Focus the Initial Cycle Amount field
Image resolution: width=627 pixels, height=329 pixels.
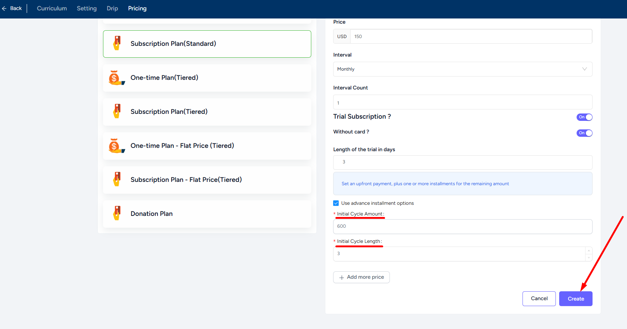[x=462, y=227]
